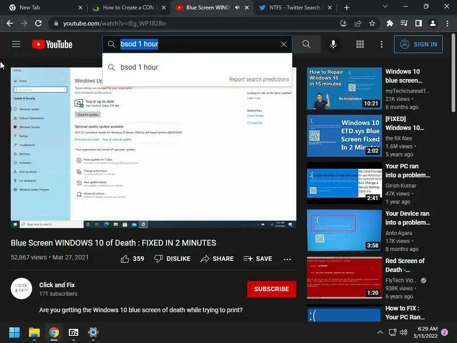Select the 'bsod 1 hour' search suggestion
This screenshot has height=343, width=457.
coord(197,67)
